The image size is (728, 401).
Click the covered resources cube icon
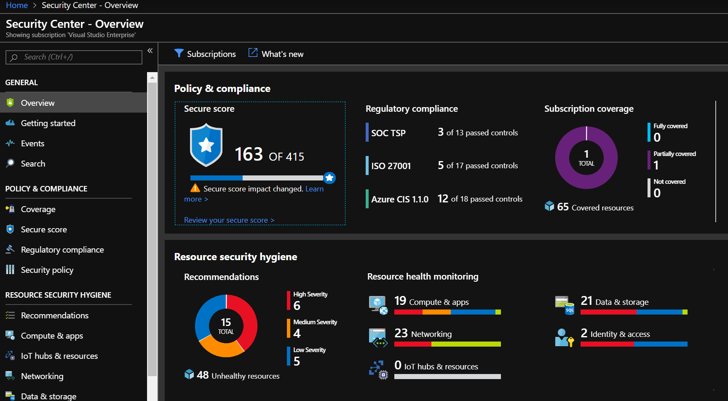tap(549, 206)
